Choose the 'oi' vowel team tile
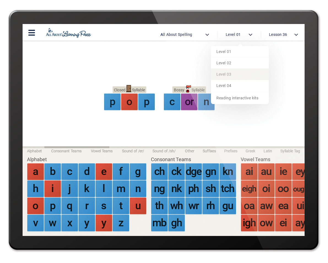The image size is (328, 263). pyautogui.click(x=266, y=188)
